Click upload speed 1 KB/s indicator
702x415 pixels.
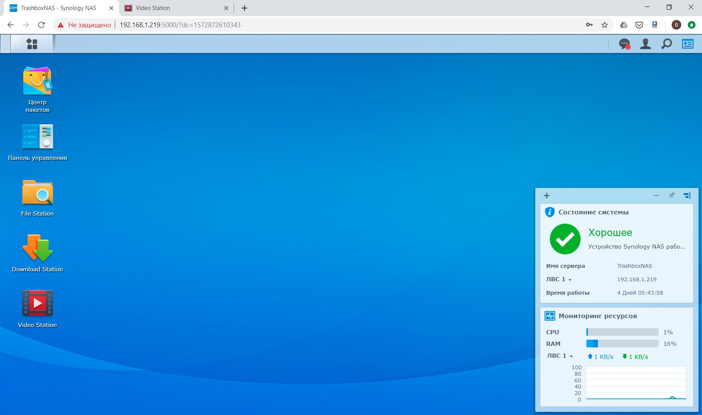click(600, 357)
